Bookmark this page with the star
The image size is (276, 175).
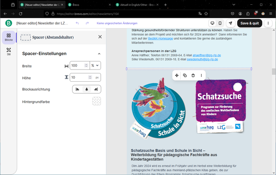[x=206, y=14]
